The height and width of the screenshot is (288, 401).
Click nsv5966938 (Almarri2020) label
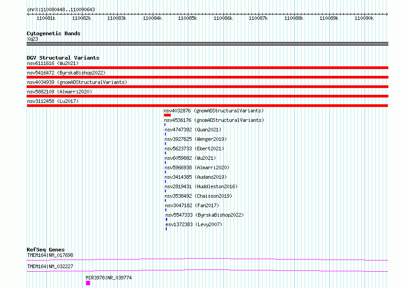pos(197,167)
